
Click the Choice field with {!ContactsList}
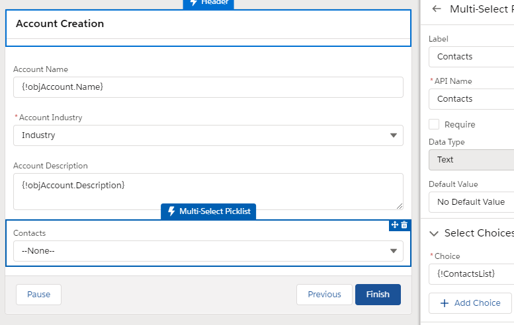[x=472, y=274]
